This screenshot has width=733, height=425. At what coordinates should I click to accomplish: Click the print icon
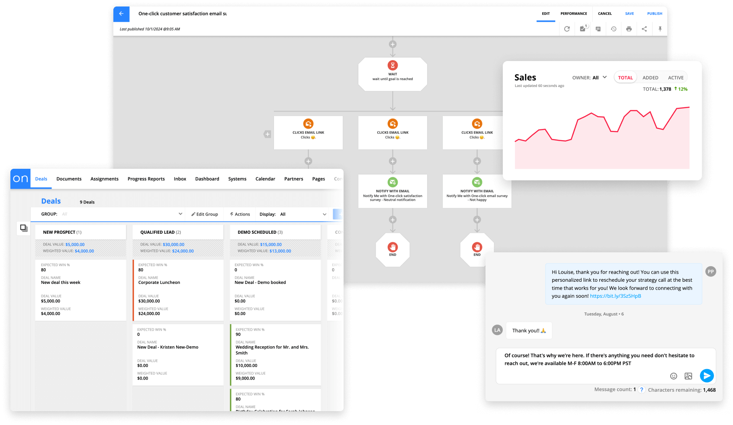pos(629,29)
